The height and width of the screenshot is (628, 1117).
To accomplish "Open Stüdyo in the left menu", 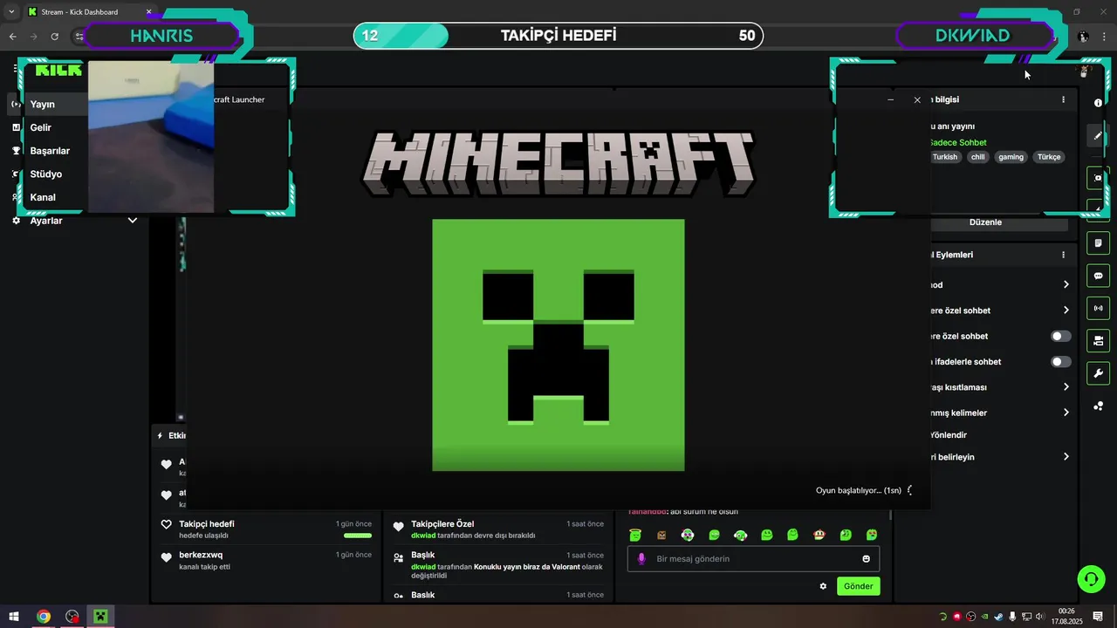I will (x=46, y=174).
